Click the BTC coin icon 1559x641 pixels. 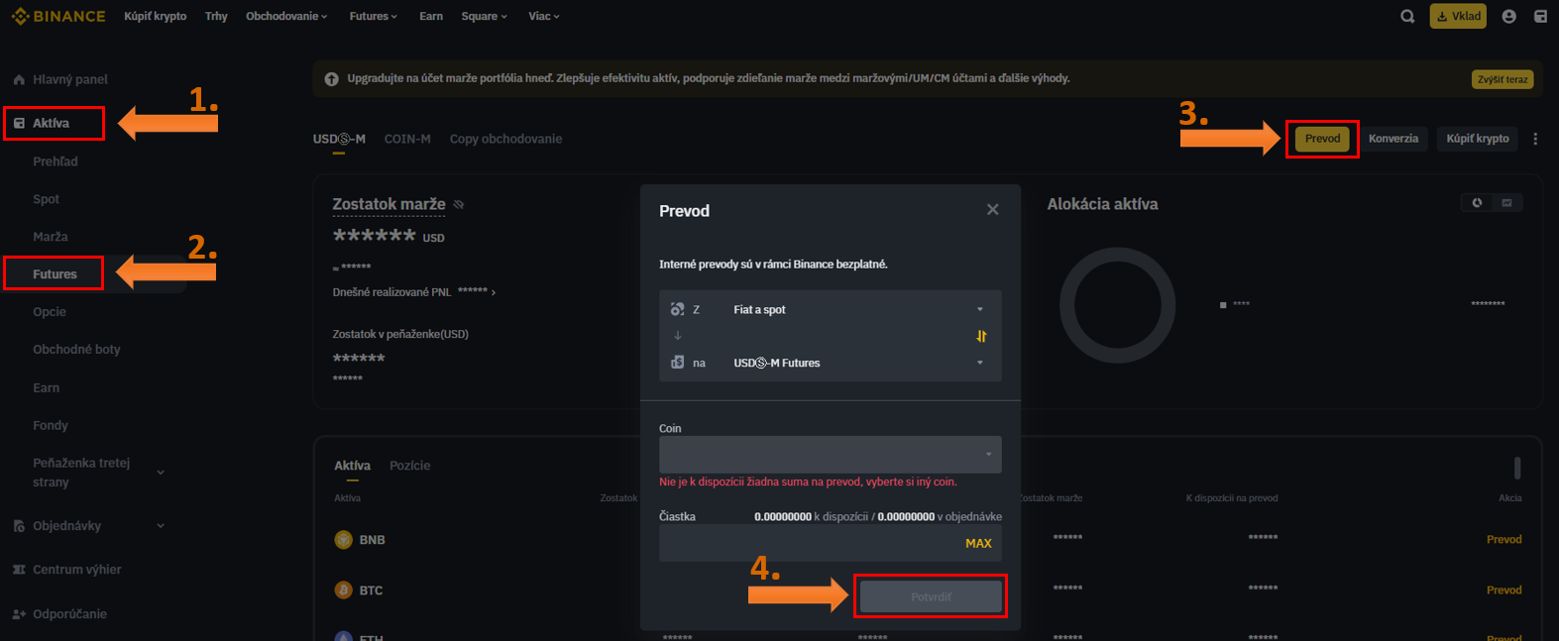pos(344,590)
